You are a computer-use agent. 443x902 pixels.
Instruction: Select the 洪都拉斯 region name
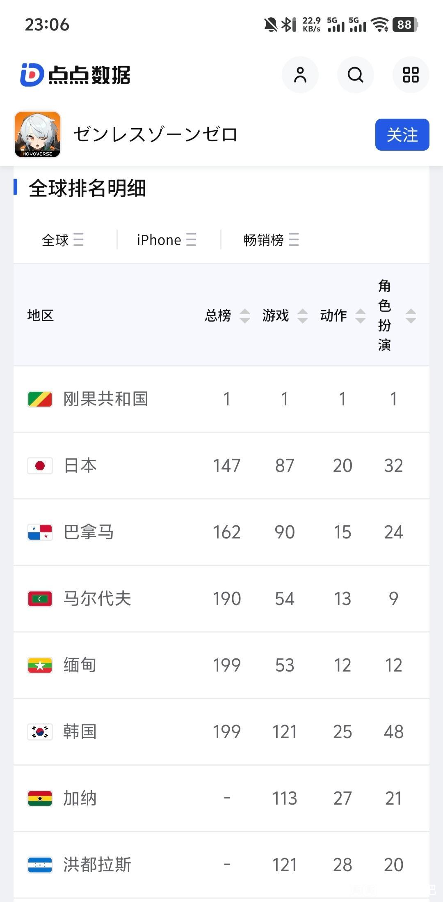97,865
